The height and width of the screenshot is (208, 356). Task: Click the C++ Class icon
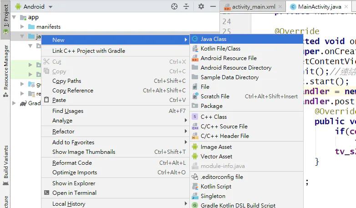pyautogui.click(x=195, y=117)
